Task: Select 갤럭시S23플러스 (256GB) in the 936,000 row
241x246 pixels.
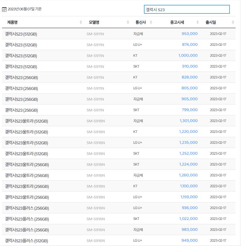Action: click(27, 208)
